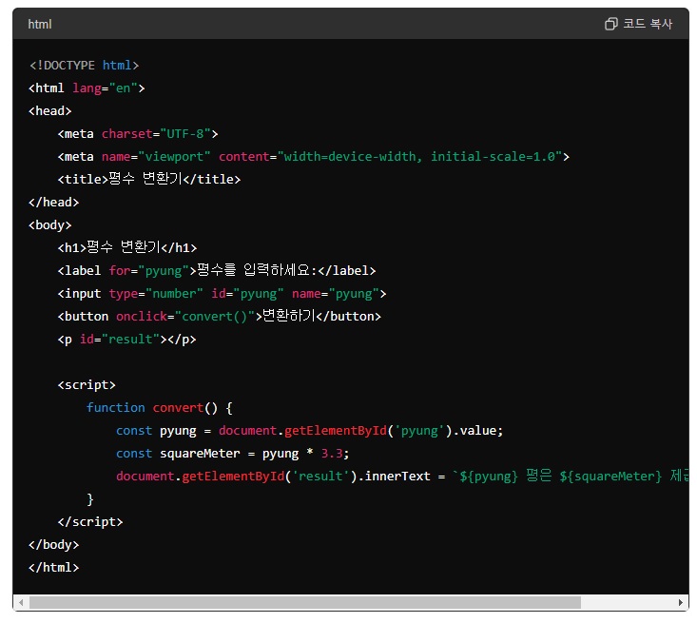This screenshot has height=623, width=697.
Task: Click the scrollbar right arrow
Action: click(681, 602)
